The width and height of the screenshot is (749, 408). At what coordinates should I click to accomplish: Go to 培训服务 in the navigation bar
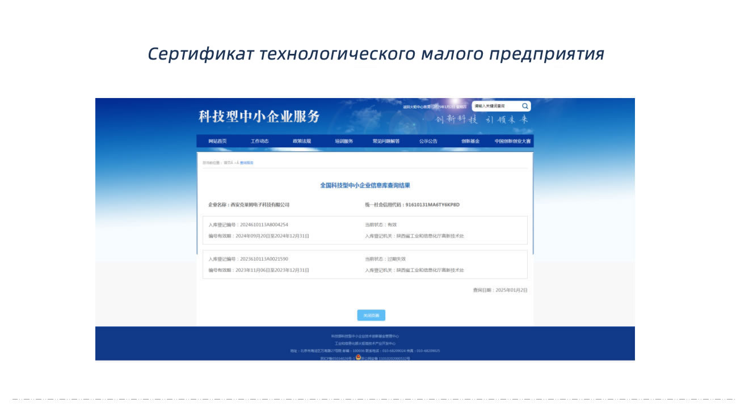(x=344, y=141)
